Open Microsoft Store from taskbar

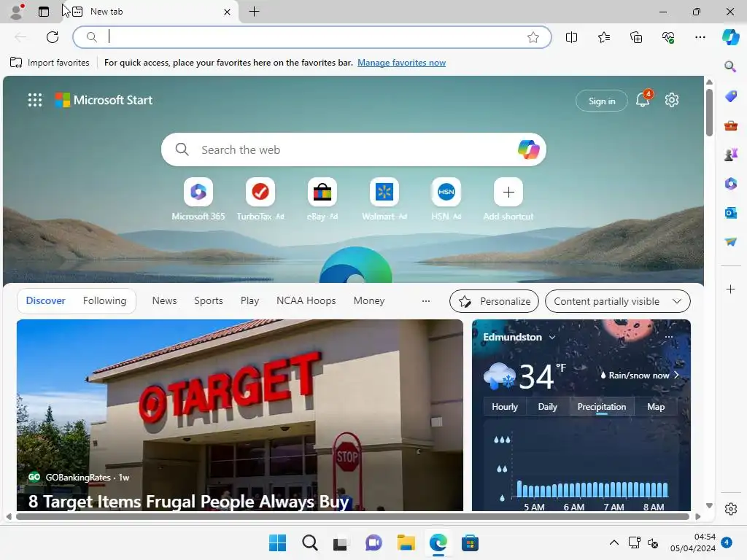pos(470,542)
